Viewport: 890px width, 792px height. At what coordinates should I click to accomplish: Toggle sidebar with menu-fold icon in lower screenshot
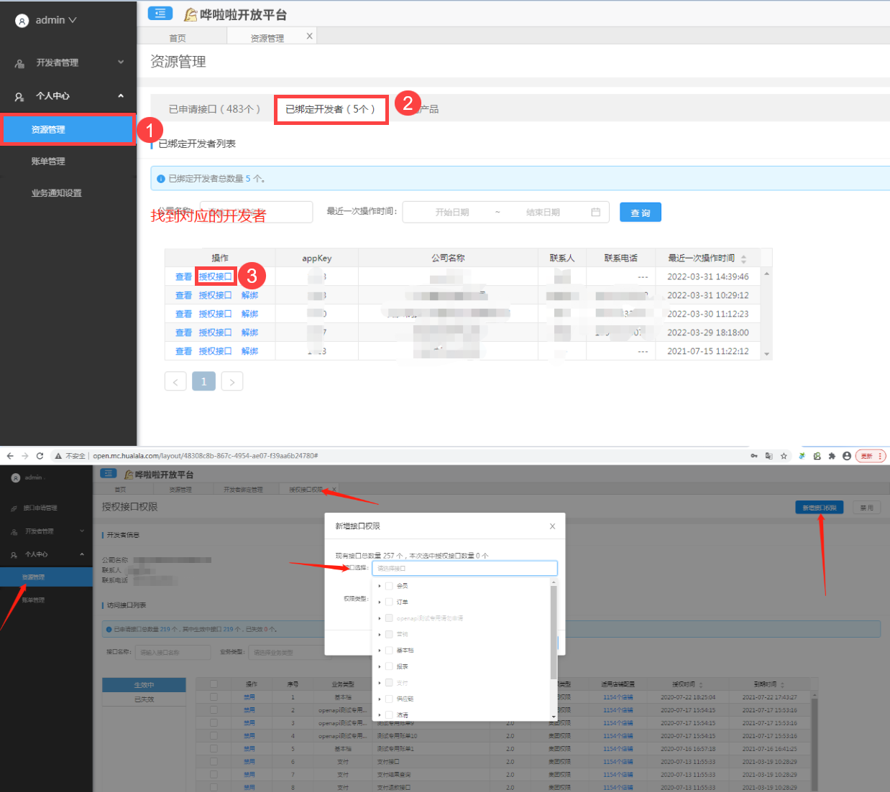tap(109, 473)
